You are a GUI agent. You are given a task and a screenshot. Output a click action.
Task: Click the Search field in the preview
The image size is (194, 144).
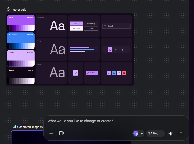pyautogui.click(x=116, y=26)
